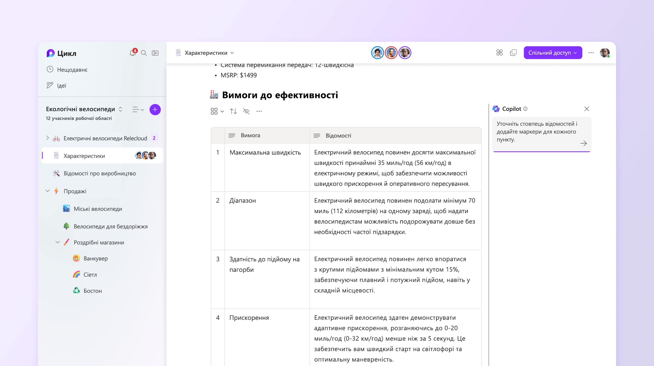
Task: Click the Copilot send arrow icon
Action: (583, 143)
